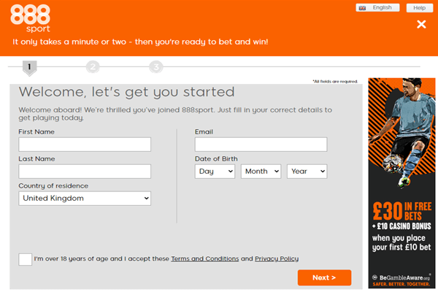Image resolution: width=438 pixels, height=292 pixels.
Task: Click the 'Welcome, let's get you started' heading
Action: [126, 92]
